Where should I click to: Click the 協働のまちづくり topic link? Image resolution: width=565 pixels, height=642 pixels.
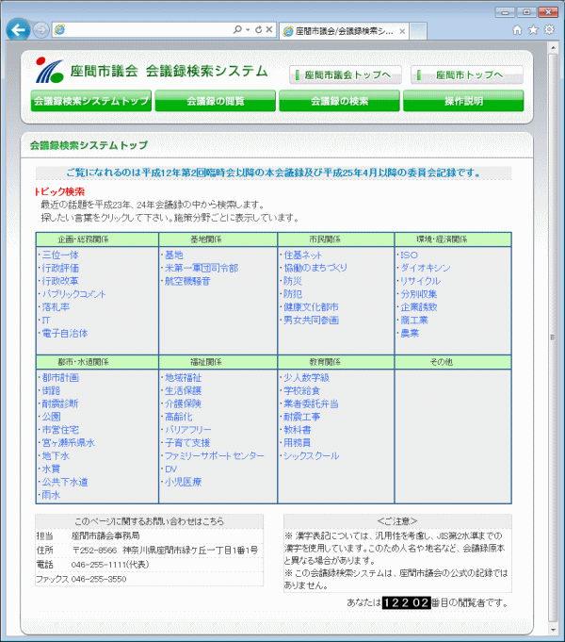coord(315,268)
